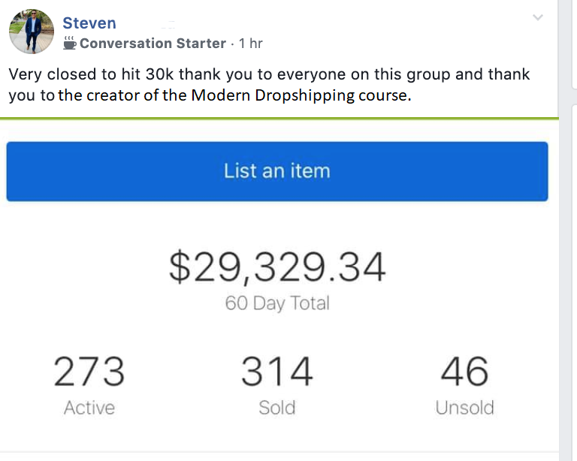
Task: Click the green divider line below the post
Action: pyautogui.click(x=279, y=119)
